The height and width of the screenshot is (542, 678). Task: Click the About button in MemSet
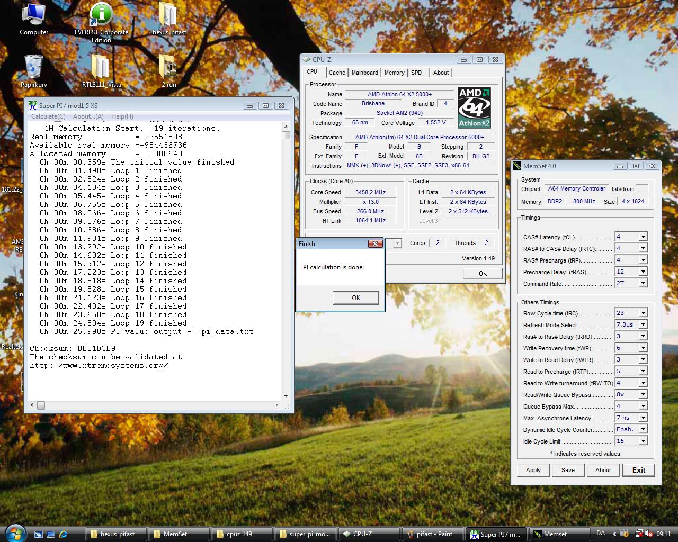point(603,470)
